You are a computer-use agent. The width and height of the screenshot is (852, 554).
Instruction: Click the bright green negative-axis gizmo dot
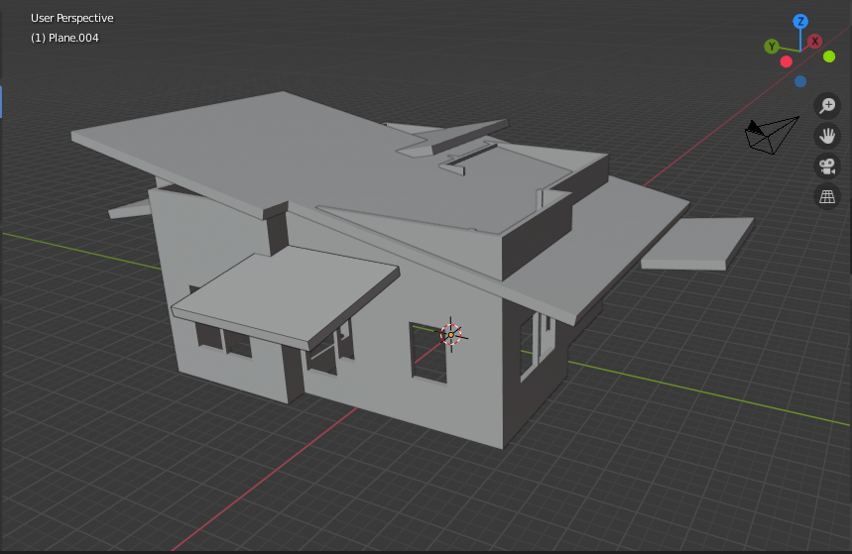click(x=829, y=56)
